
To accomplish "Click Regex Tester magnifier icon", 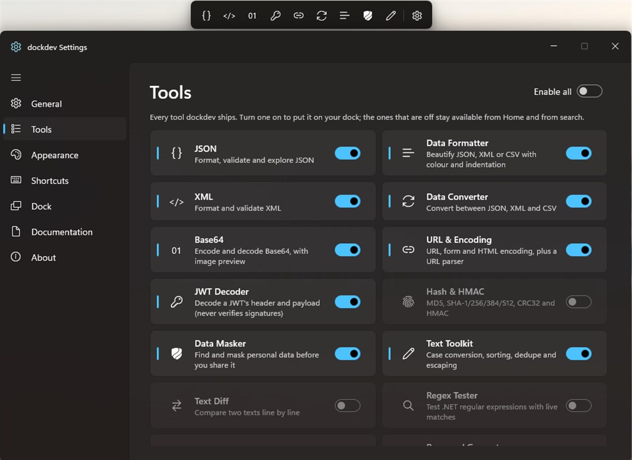I will pos(408,406).
